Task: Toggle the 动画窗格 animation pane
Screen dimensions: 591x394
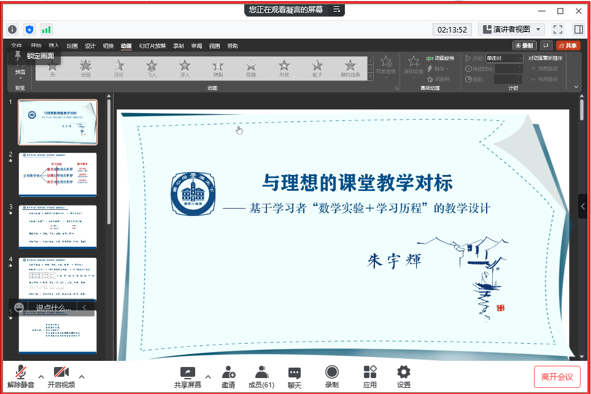Action: (x=440, y=58)
